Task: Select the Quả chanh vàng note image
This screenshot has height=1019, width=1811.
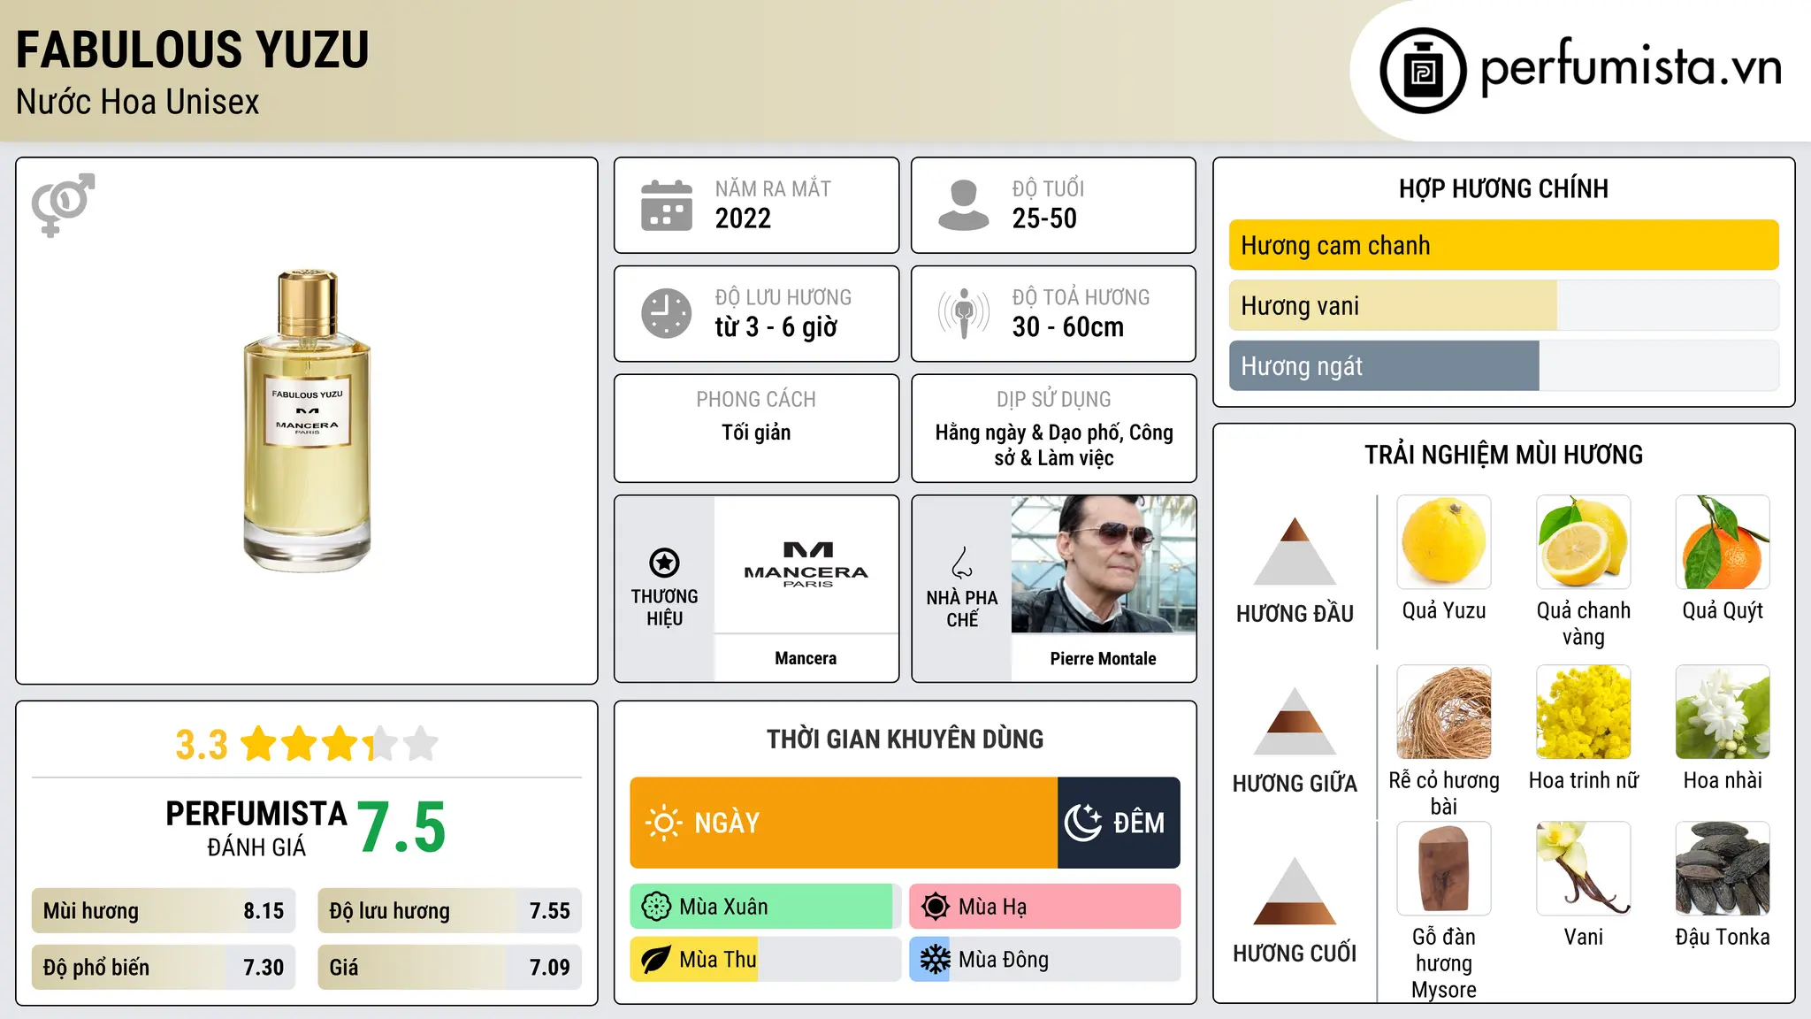Action: click(x=1584, y=542)
